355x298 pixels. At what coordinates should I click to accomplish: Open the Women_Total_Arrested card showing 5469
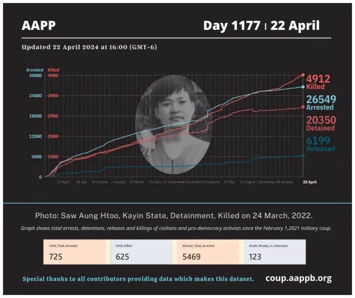pyautogui.click(x=208, y=252)
